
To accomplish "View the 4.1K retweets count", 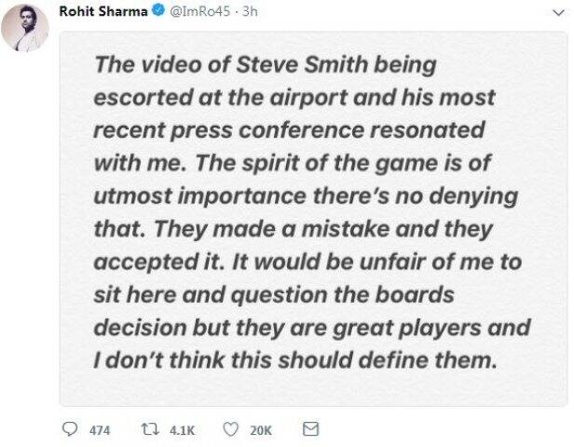I will coord(182,430).
